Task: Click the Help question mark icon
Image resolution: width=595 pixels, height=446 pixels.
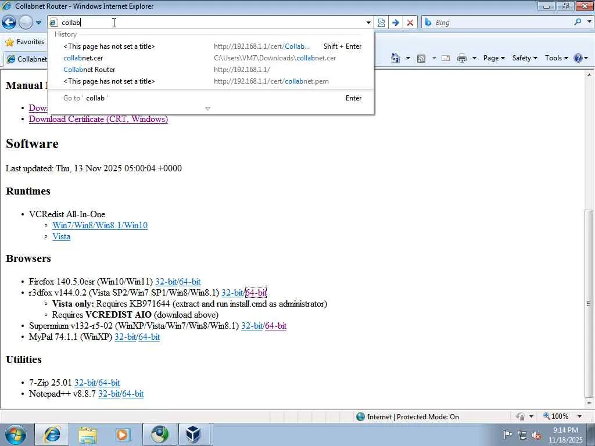Action: tap(578, 58)
